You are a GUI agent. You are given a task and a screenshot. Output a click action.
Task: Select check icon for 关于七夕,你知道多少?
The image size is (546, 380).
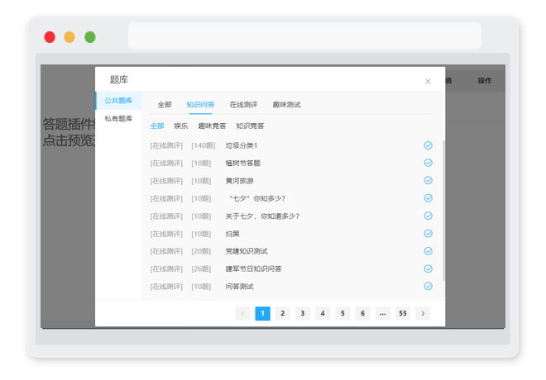pos(428,216)
